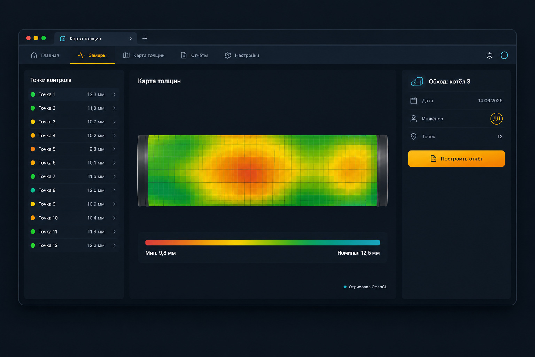Click the Номинал 12,5 мм label

[x=358, y=253]
